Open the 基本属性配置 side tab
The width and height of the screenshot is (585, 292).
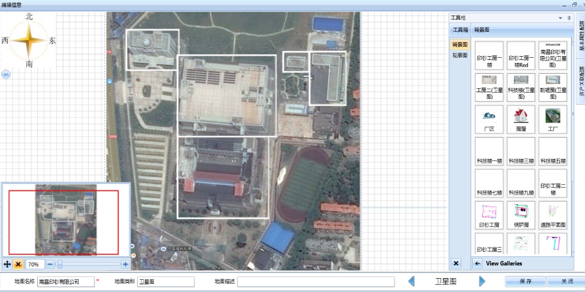point(581,37)
